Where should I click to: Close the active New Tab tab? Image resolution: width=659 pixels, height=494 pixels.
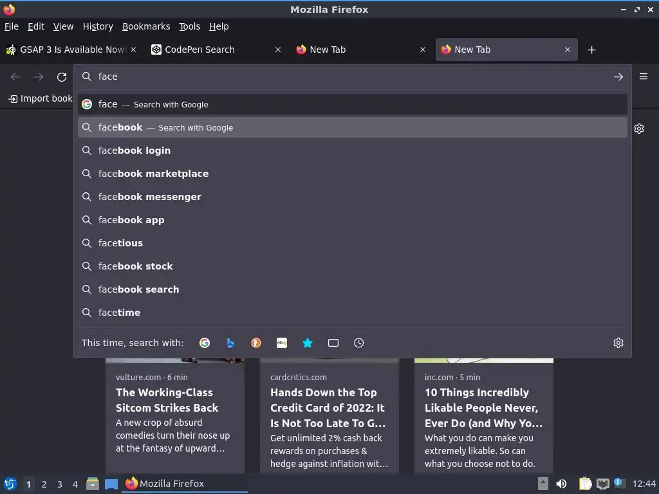coord(568,50)
